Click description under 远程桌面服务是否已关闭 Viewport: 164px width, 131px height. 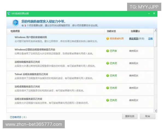(49, 91)
